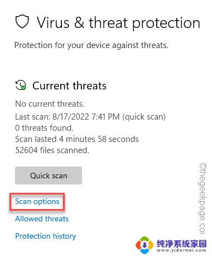Click the Chinese watermark text beside the logo
Screen dimensions: 212x256
tap(181, 243)
